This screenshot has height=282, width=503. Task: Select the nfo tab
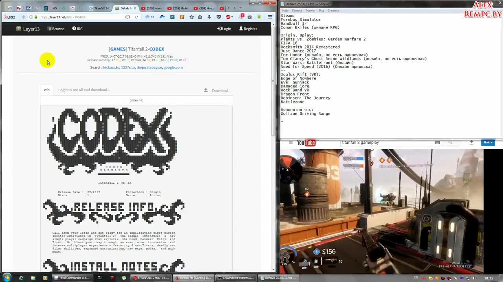47,90
